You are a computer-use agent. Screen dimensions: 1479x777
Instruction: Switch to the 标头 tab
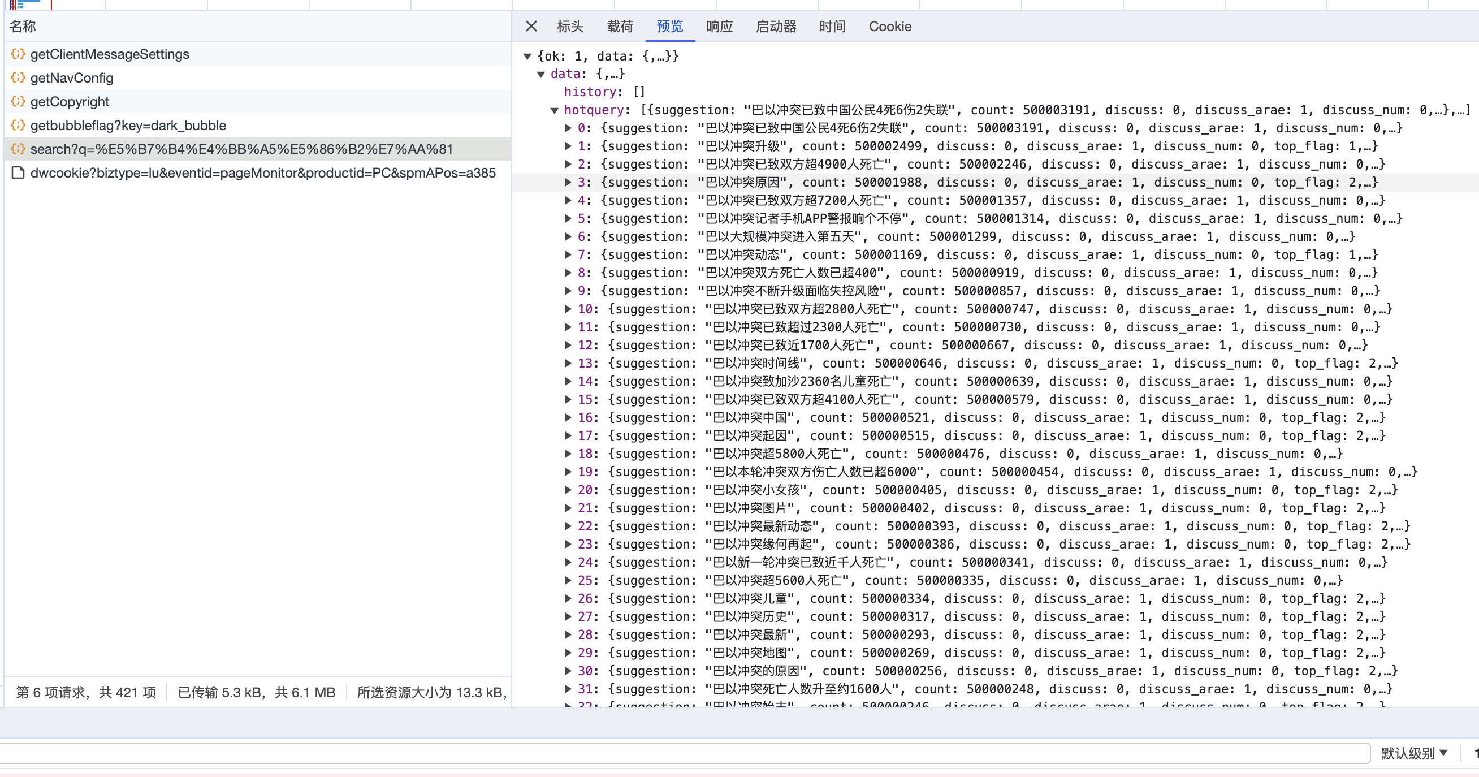(x=570, y=27)
